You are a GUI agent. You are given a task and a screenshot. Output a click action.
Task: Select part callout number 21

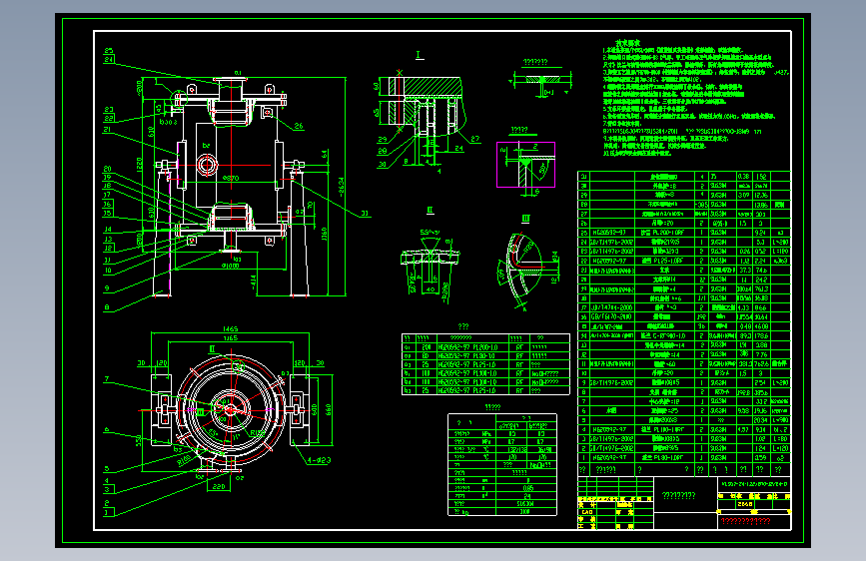(107, 130)
